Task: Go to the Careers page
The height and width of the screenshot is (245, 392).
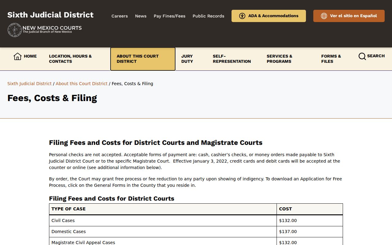Action: (x=119, y=16)
